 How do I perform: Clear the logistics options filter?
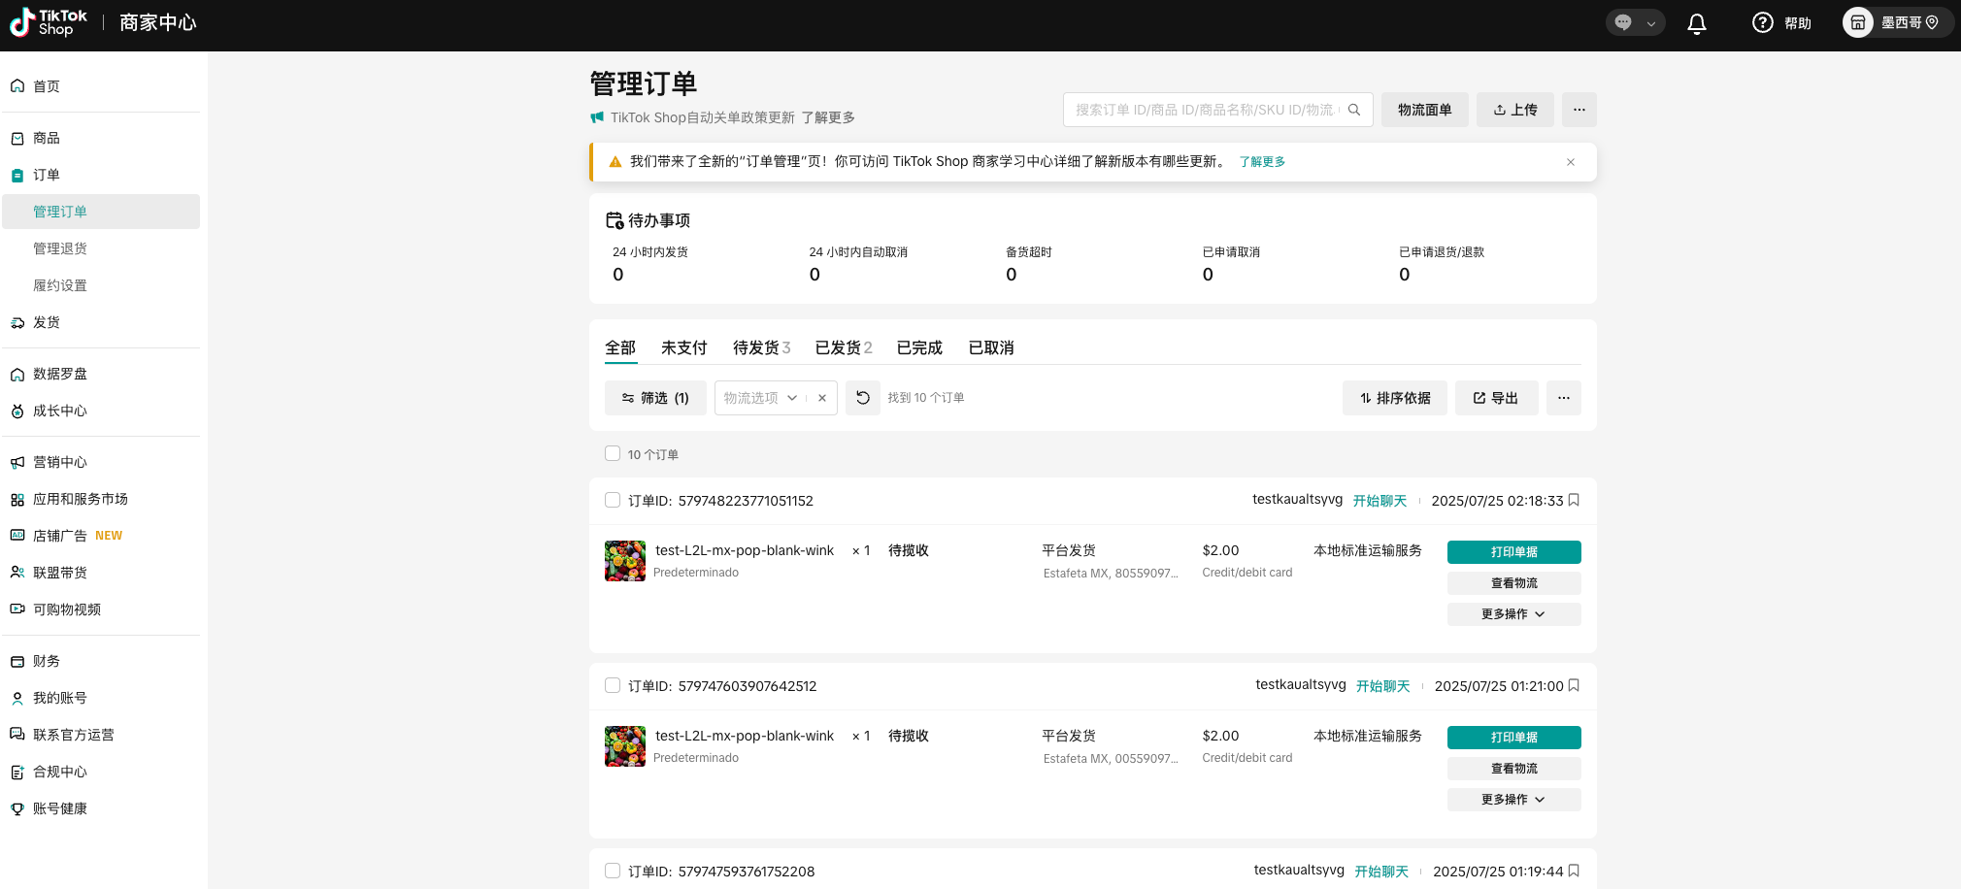(822, 398)
